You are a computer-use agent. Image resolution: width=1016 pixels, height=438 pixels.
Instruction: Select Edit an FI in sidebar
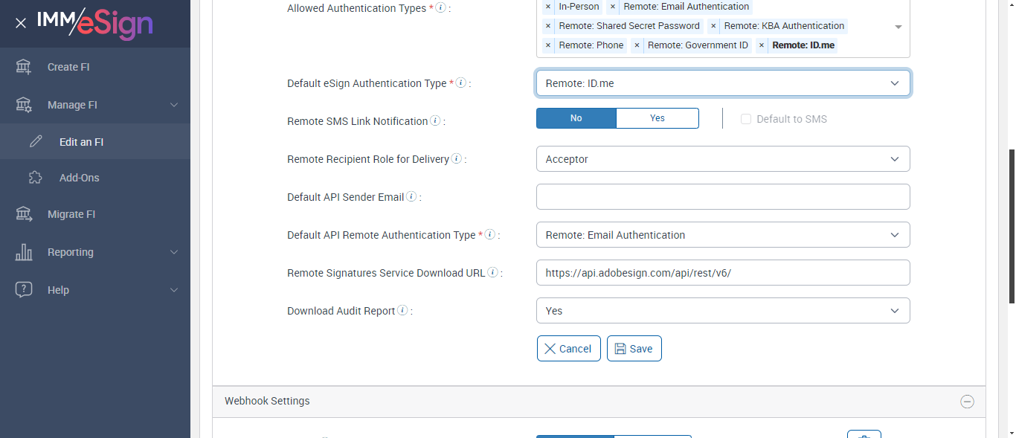click(81, 142)
